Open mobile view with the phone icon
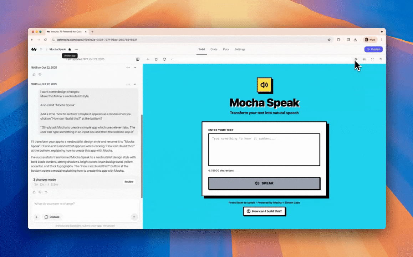This screenshot has width=413, height=257. click(x=381, y=59)
